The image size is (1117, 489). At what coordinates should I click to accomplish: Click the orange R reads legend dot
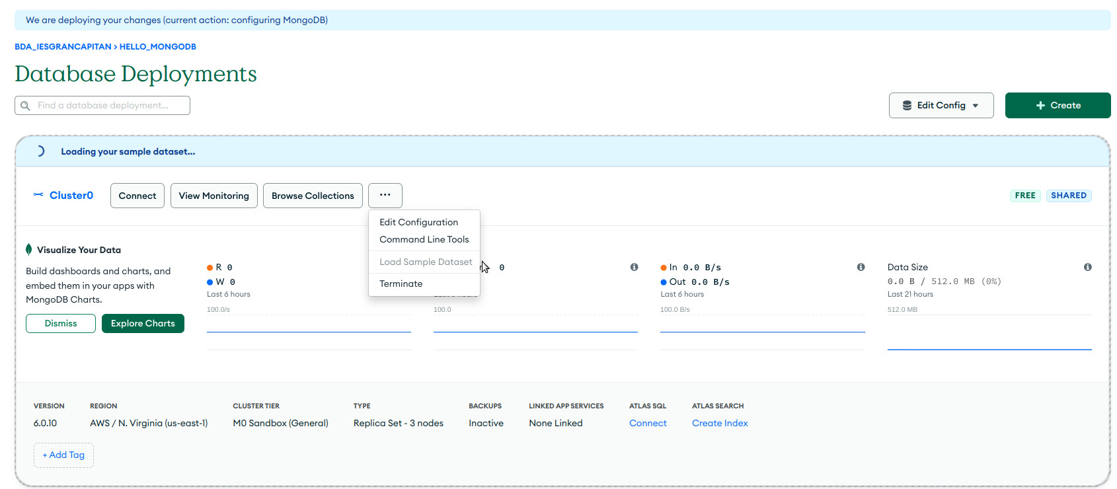[210, 268]
